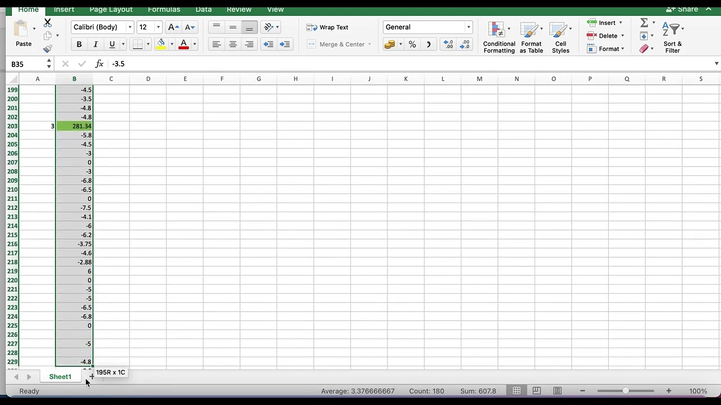721x405 pixels.
Task: Open the font size 12 dropdown
Action: coord(158,27)
